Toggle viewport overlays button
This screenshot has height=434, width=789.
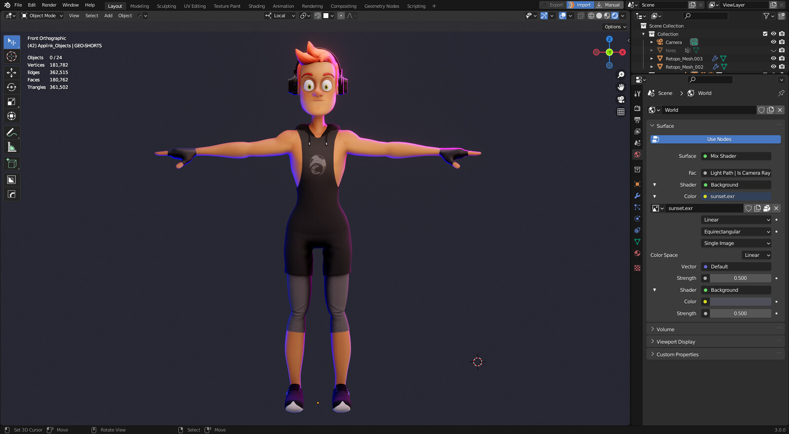pos(563,16)
